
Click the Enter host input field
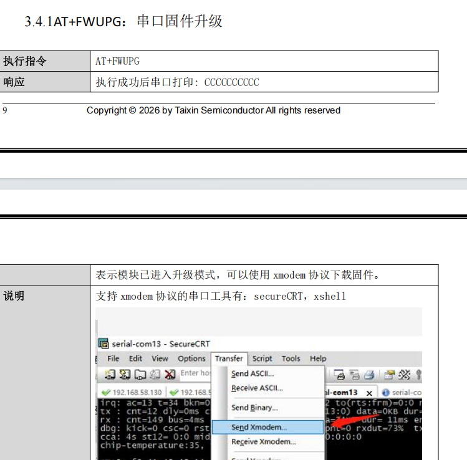point(195,373)
